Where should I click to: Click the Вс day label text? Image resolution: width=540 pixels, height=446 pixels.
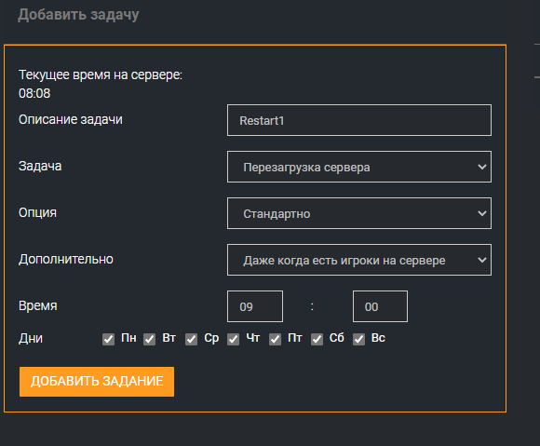[x=378, y=338]
